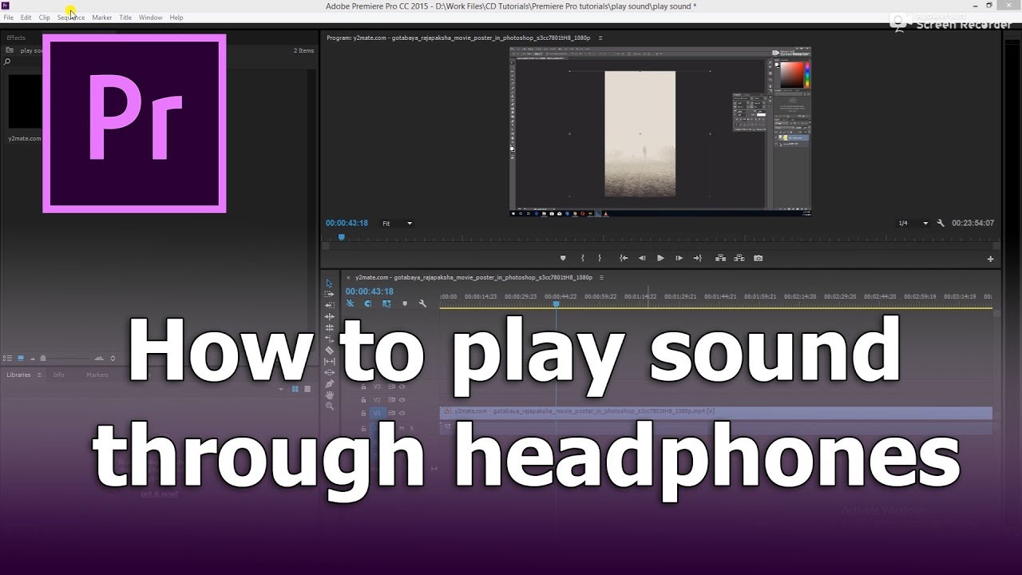Select the Track Select Forward tool
Screen dimensions: 1022x575
[x=329, y=295]
